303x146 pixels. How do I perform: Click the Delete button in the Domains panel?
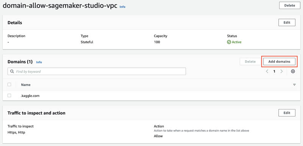coord(250,61)
